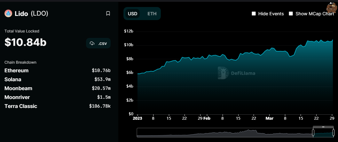Click the DefiLlama watermark logo on chart

[222, 73]
